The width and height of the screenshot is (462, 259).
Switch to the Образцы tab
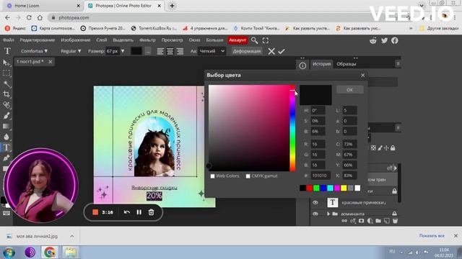tap(346, 64)
